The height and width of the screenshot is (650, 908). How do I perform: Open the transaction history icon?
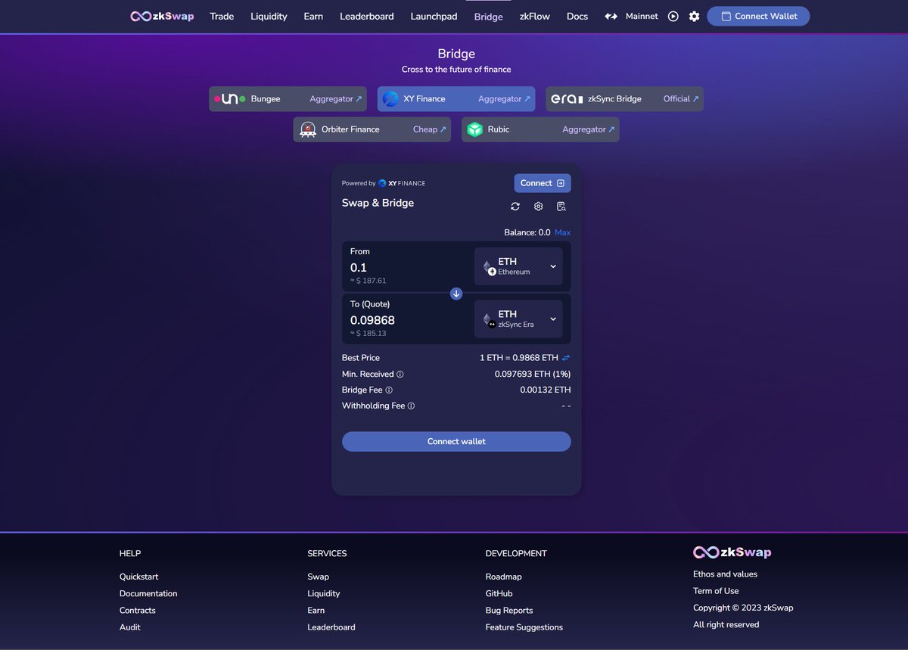coord(561,207)
